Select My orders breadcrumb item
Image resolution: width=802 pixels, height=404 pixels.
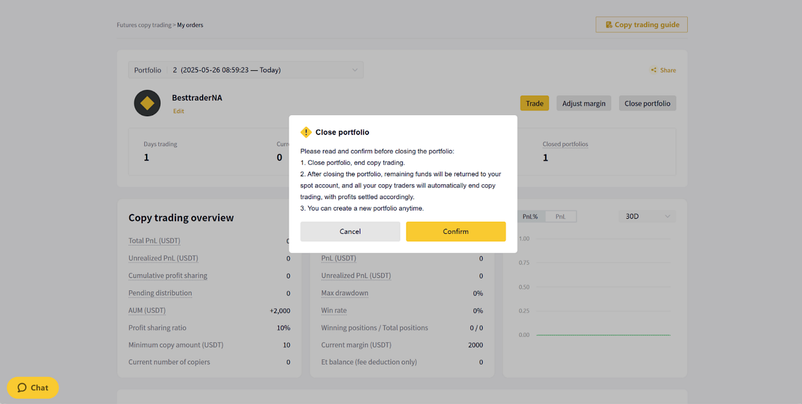click(190, 25)
